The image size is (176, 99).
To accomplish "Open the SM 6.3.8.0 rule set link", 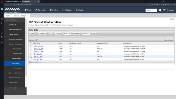I will [x=38, y=57].
